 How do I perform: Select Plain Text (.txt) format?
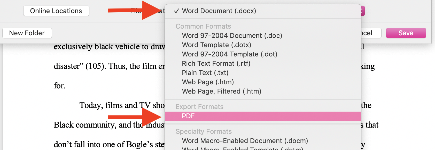tap(205, 73)
